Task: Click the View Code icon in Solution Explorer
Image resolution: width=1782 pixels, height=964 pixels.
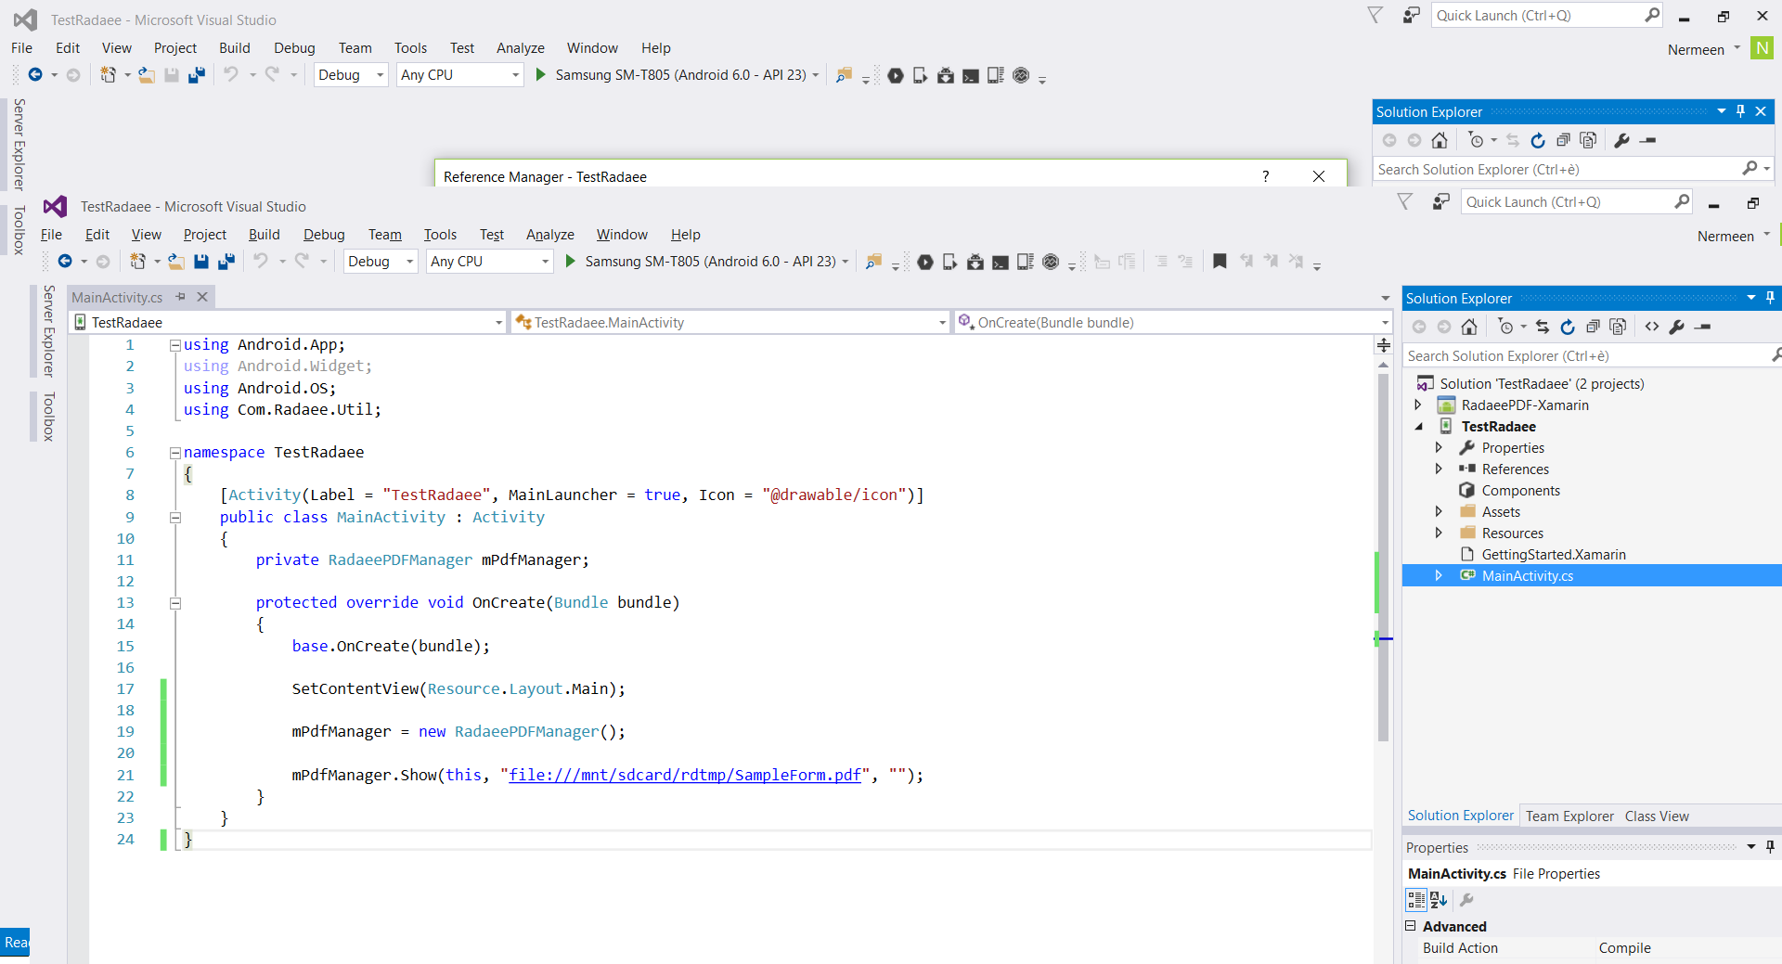Action: tap(1652, 327)
